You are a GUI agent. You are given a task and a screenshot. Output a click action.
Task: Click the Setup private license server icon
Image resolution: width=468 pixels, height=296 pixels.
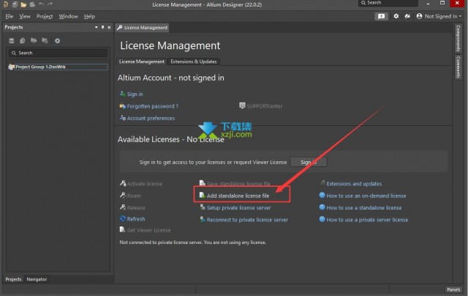point(203,207)
